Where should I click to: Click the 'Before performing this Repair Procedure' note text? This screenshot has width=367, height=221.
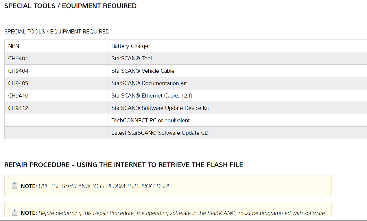point(182,213)
